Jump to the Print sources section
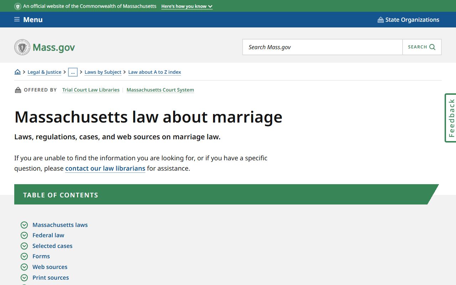The width and height of the screenshot is (456, 285). (51, 278)
